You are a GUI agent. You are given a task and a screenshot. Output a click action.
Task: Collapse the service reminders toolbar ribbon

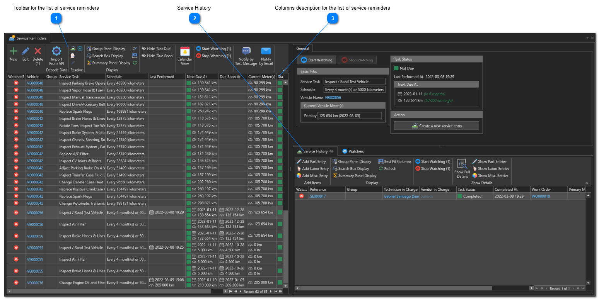tap(285, 70)
